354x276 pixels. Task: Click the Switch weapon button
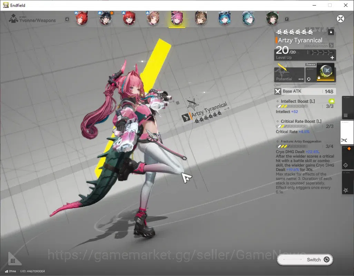(x=305, y=259)
